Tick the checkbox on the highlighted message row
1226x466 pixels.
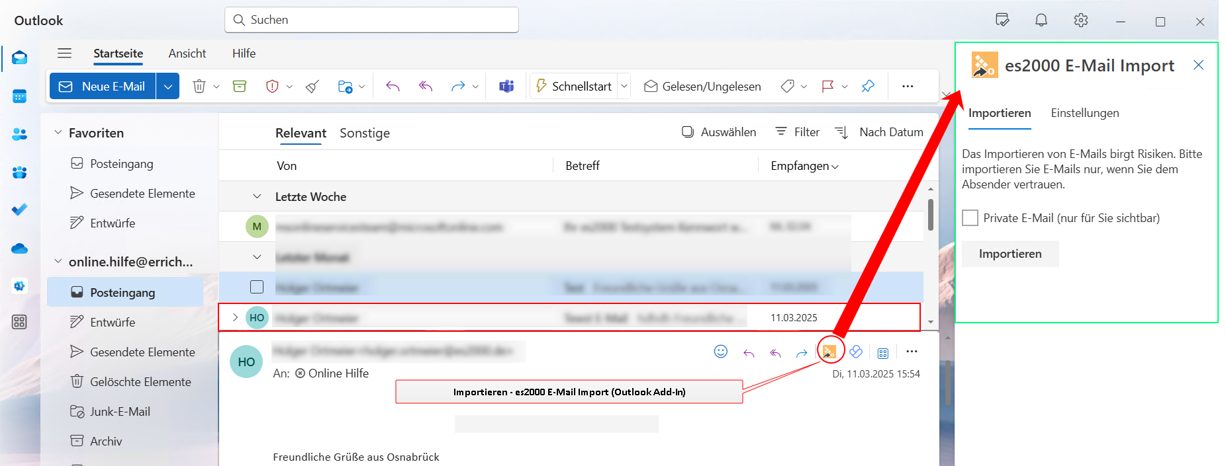(x=257, y=287)
